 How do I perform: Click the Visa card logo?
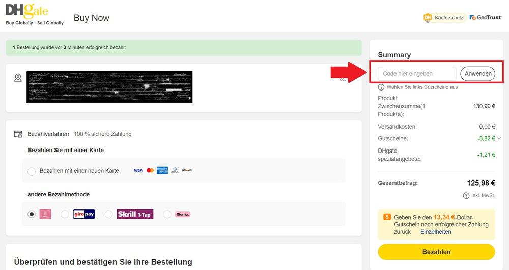(x=138, y=170)
